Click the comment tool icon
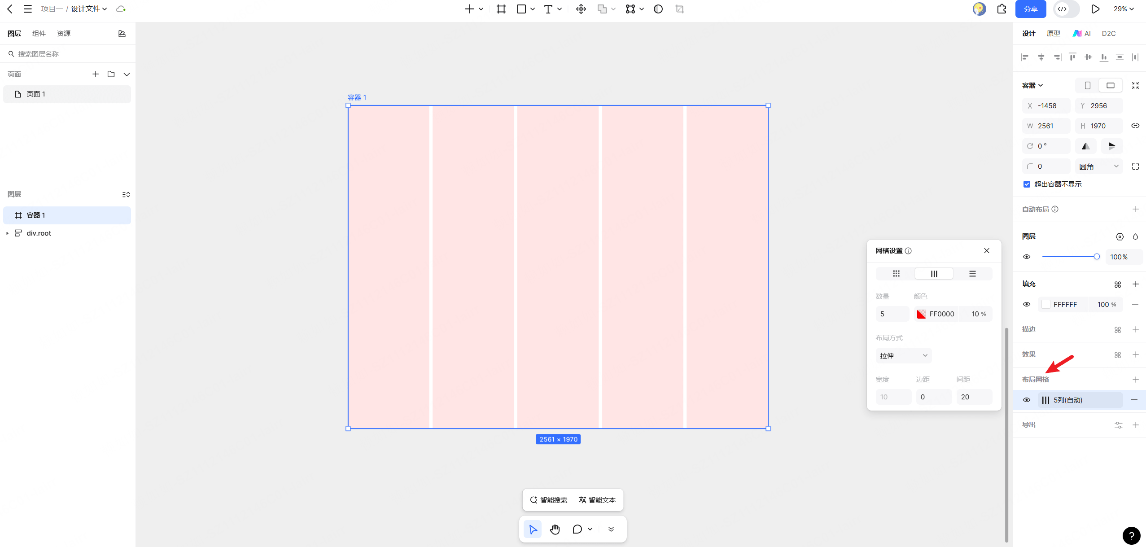The height and width of the screenshot is (547, 1146). (577, 529)
